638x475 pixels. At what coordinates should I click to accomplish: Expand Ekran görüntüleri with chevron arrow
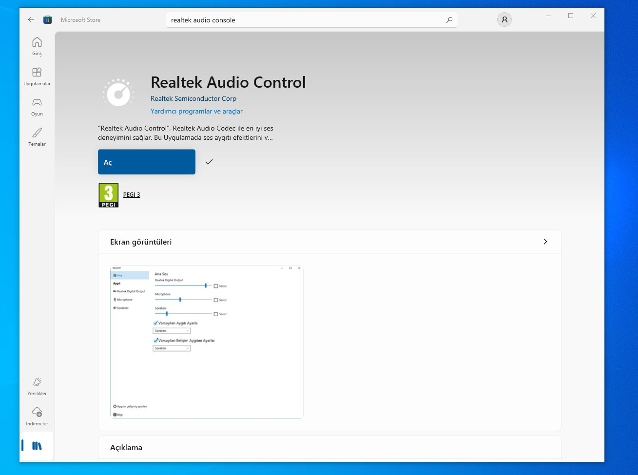[x=545, y=242]
